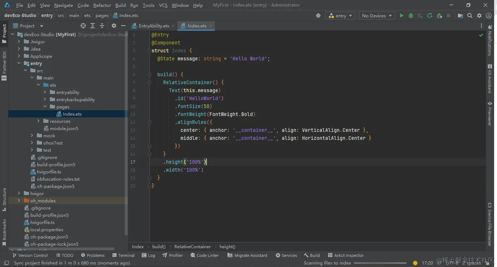This screenshot has width=497, height=267.
Task: Open IDE settings gear in main toolbar
Action: click(x=479, y=16)
